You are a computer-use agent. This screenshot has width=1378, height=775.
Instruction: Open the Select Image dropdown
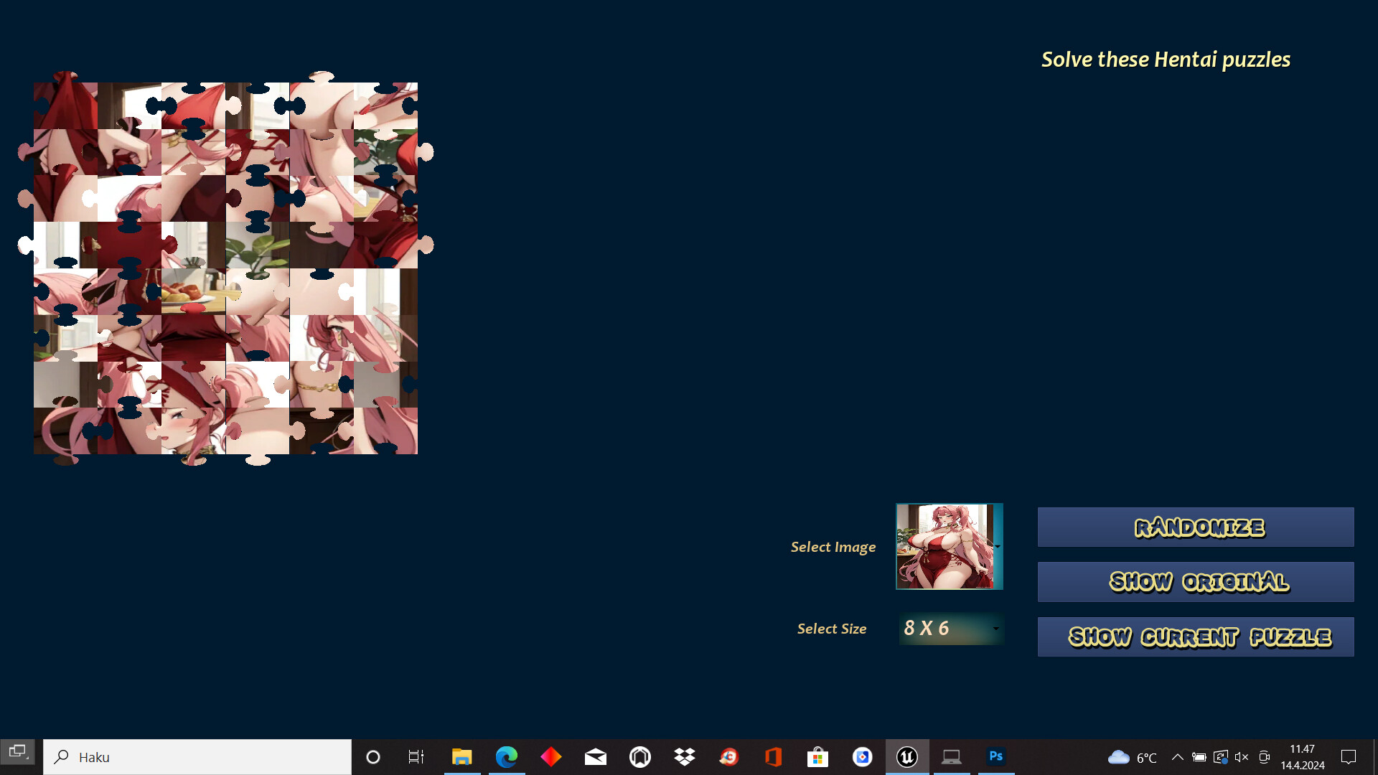pos(996,546)
